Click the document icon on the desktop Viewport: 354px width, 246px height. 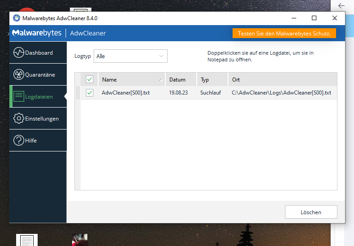[27, 240]
